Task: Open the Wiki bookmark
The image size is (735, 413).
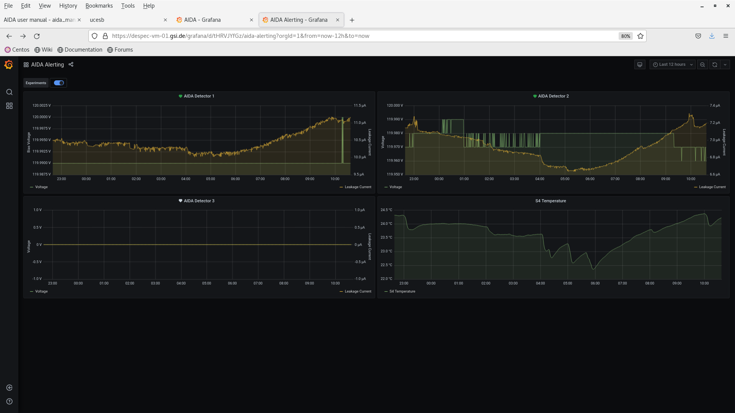Action: click(47, 50)
